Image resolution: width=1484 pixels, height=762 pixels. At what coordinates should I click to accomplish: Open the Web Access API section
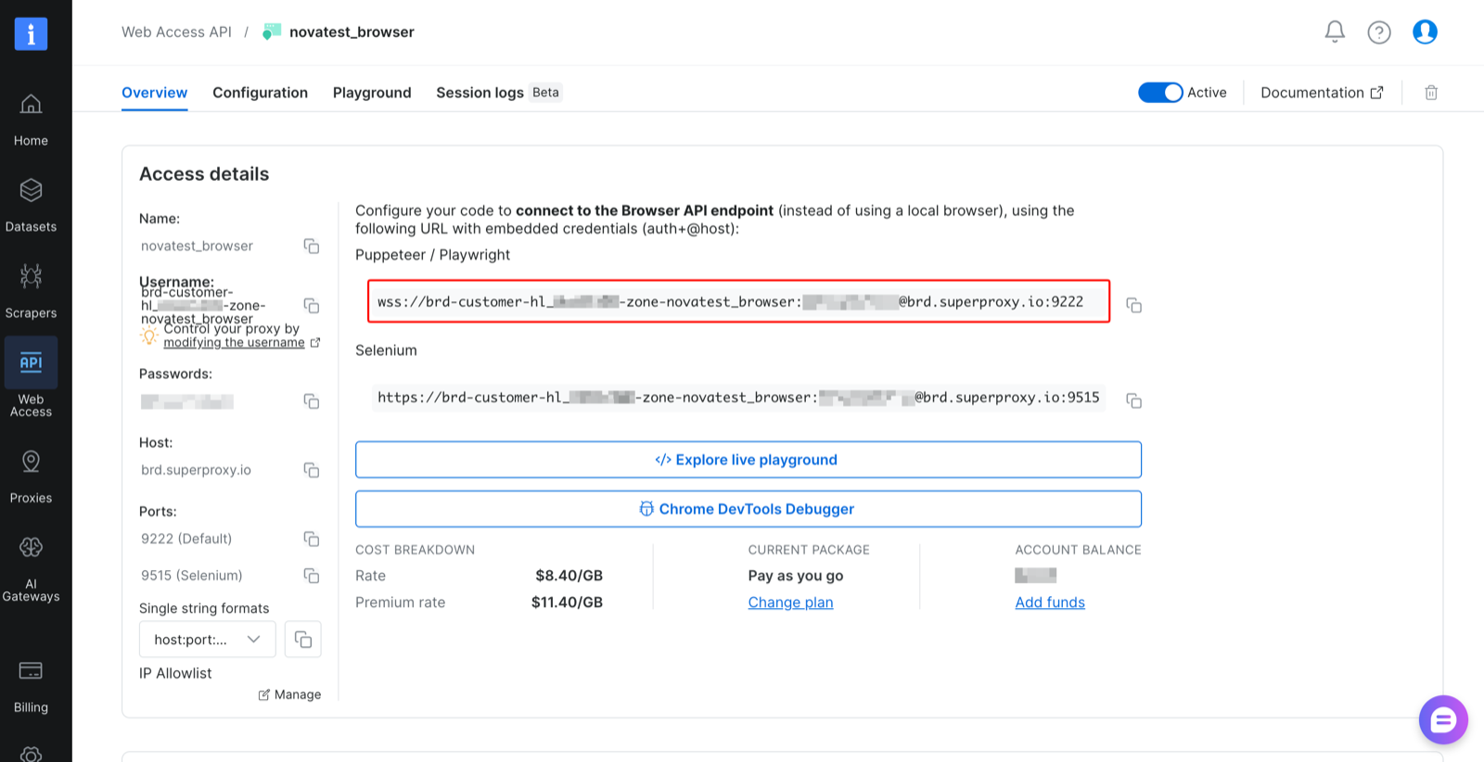click(31, 379)
